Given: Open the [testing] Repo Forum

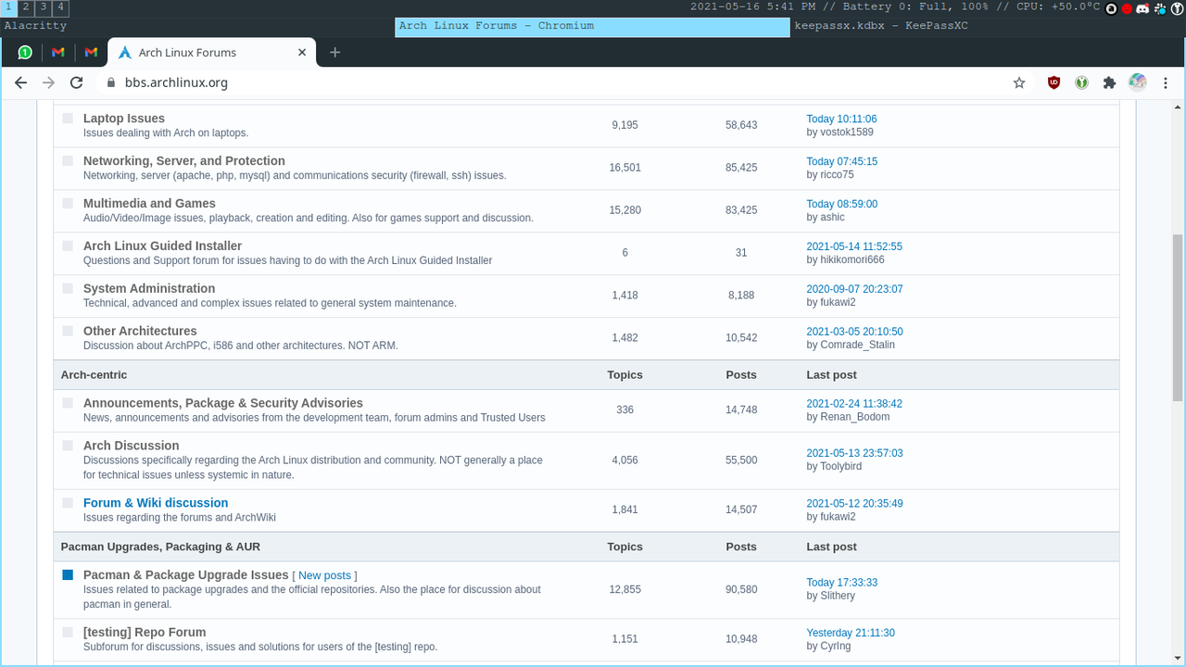Looking at the screenshot, I should pos(145,633).
